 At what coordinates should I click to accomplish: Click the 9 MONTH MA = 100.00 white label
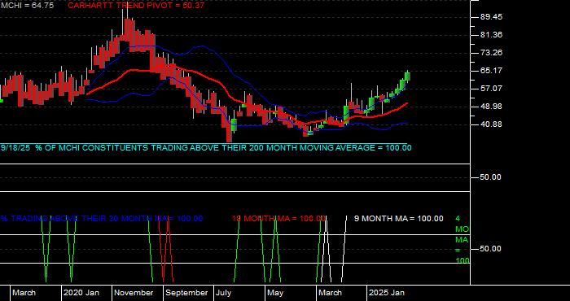pyautogui.click(x=399, y=219)
